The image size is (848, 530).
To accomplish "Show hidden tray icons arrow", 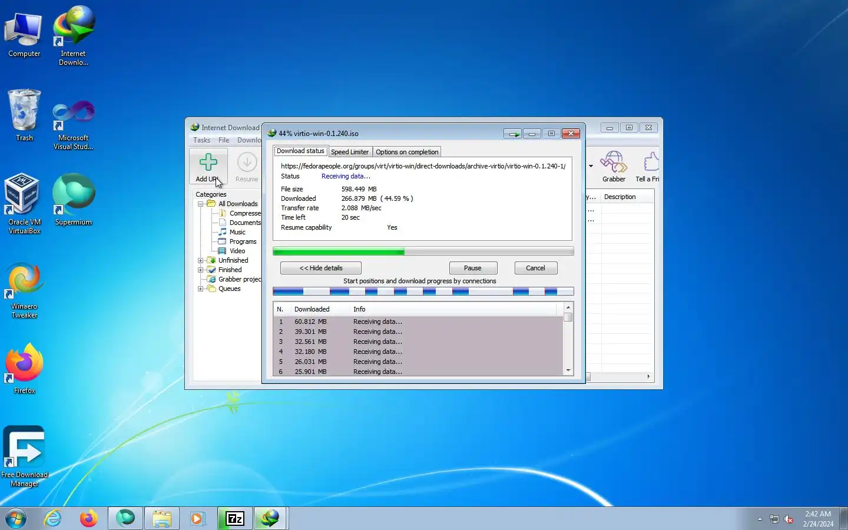I will click(x=760, y=519).
